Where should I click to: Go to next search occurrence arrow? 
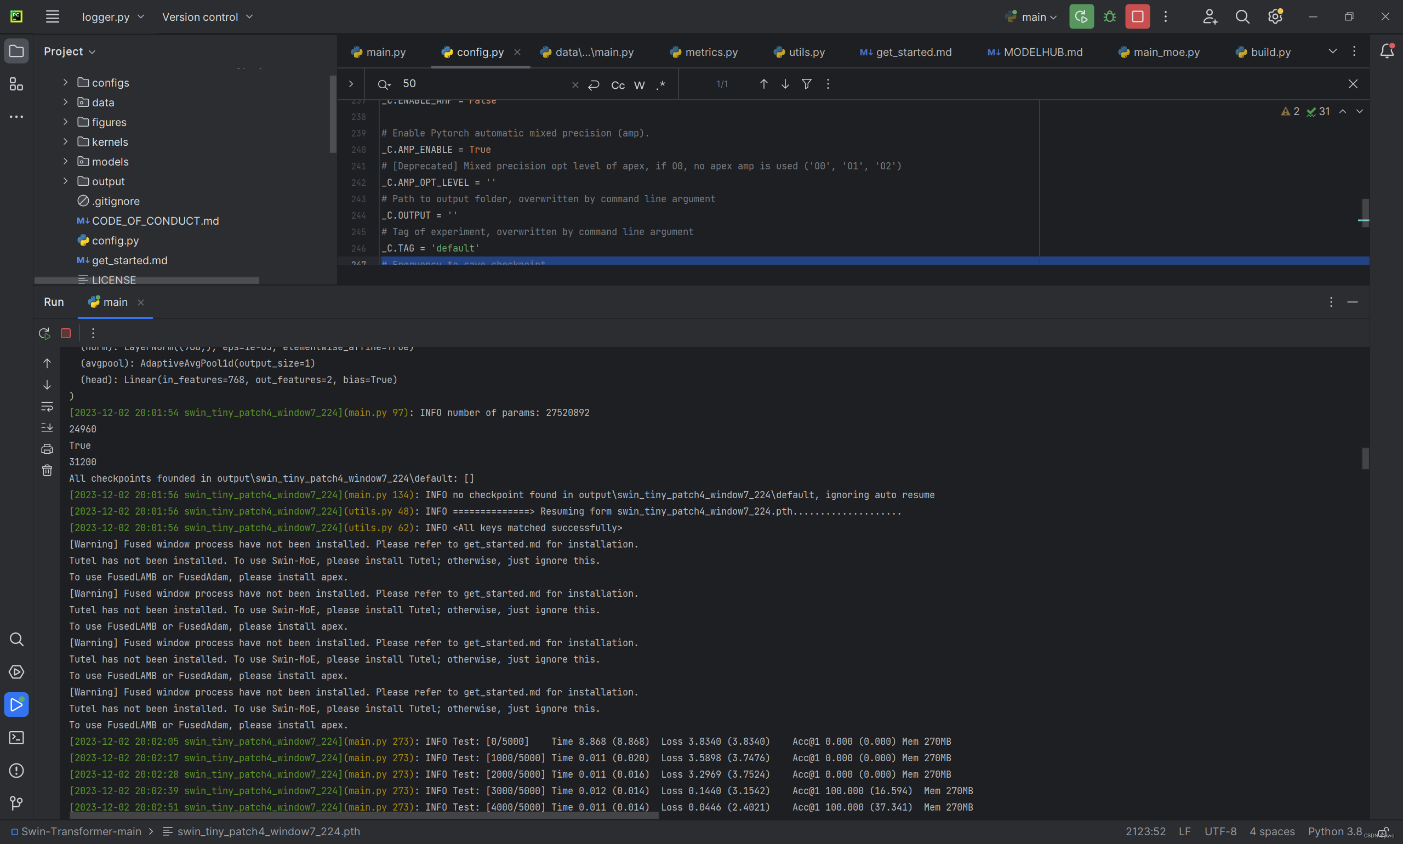pyautogui.click(x=785, y=84)
